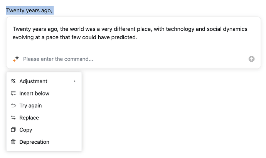Select Try again to regenerate text
The height and width of the screenshot is (158, 266).
click(x=30, y=106)
